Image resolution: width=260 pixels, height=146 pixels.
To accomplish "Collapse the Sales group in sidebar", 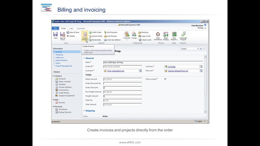I will tap(53, 100).
